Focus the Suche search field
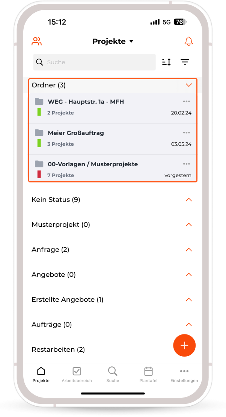Image resolution: width=226 pixels, height=417 pixels. (x=94, y=62)
